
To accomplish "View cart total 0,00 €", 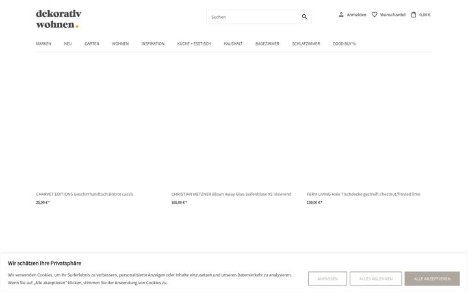I will pos(424,14).
